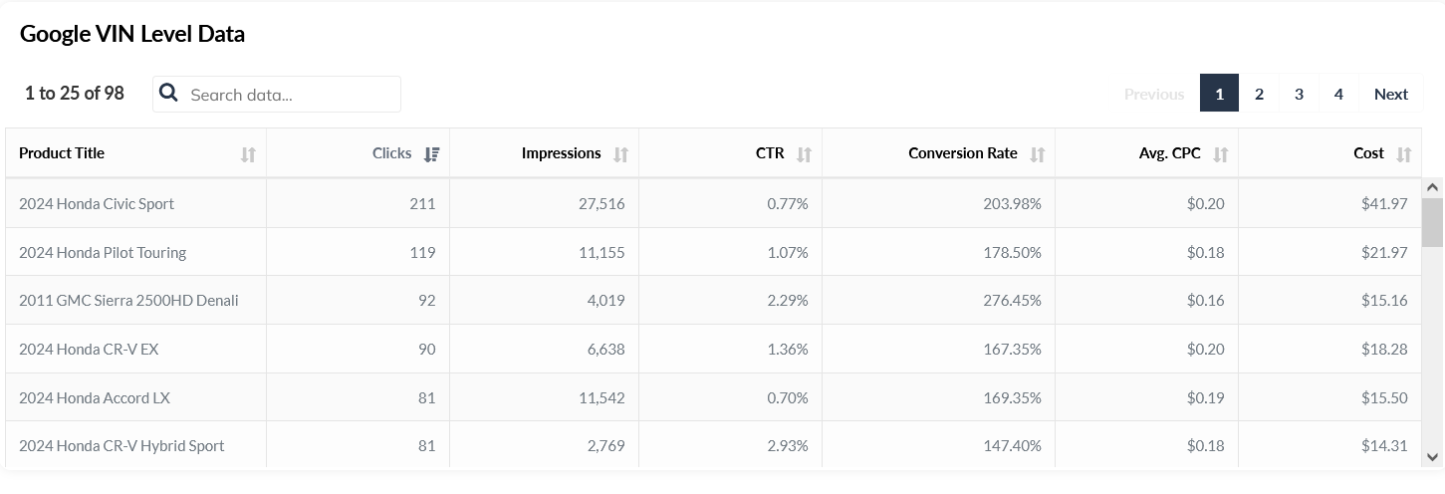
Task: Open page 3 of the table
Action: (x=1299, y=94)
